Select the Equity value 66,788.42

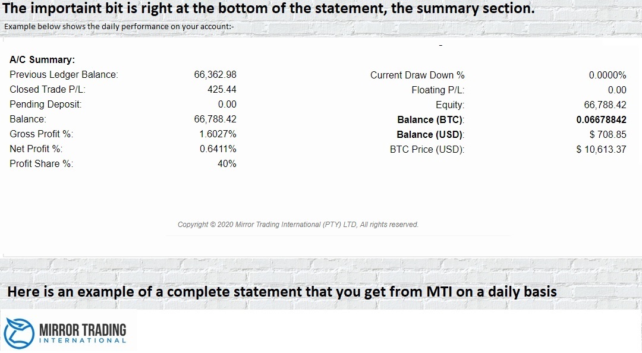pos(605,105)
